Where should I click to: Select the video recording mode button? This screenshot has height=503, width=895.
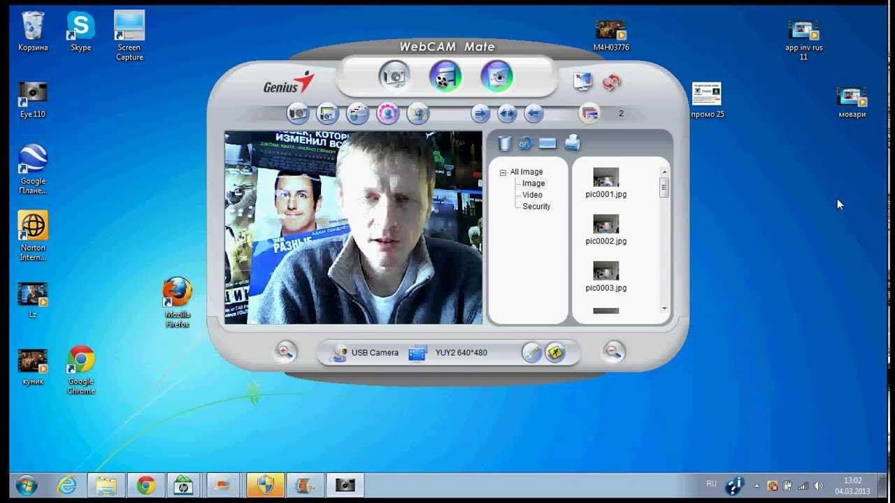point(445,75)
